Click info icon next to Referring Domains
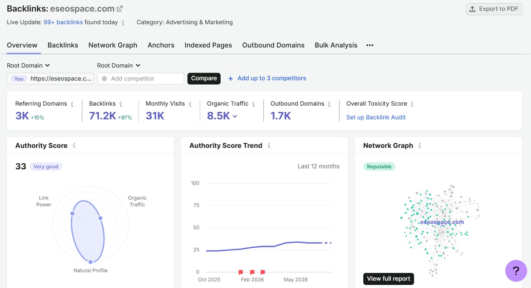The width and height of the screenshot is (531, 288). pos(72,104)
